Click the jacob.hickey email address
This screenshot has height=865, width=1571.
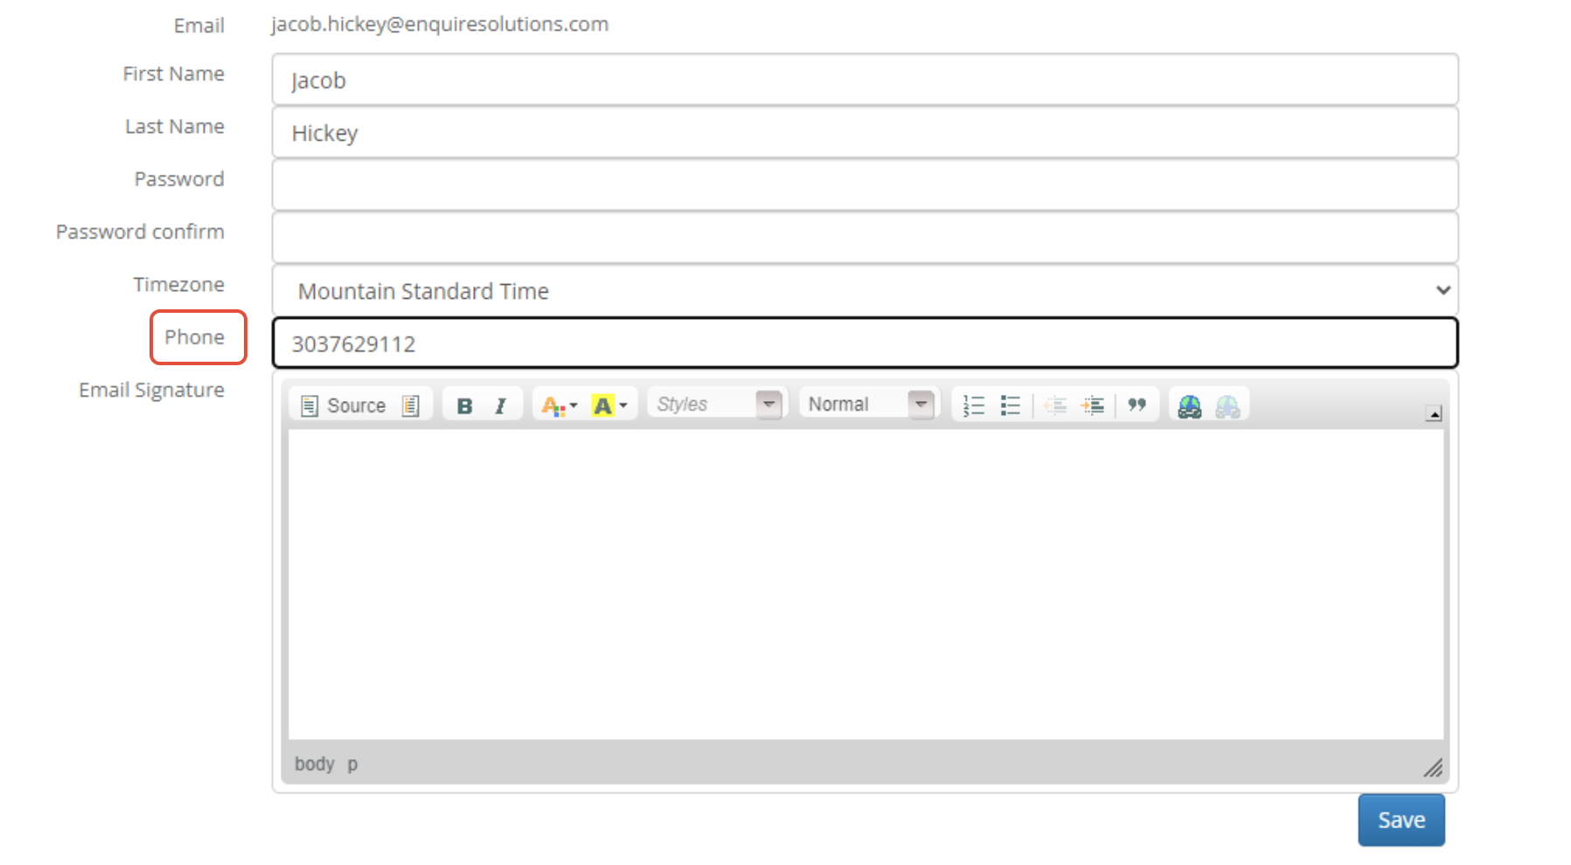coord(439,24)
